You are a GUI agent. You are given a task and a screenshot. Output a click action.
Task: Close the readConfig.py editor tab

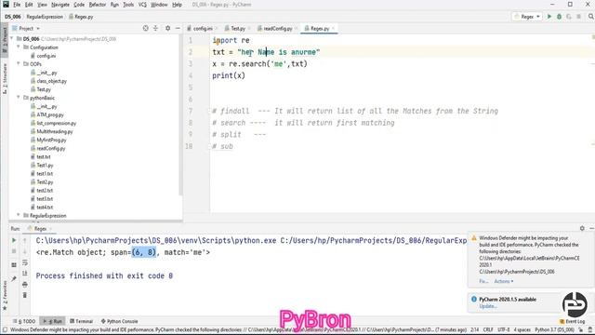296,29
